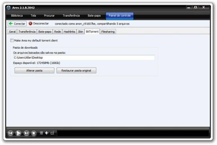Open the Bate-papo settings sub-tab
This screenshot has height=145, width=217.
[x=45, y=32]
